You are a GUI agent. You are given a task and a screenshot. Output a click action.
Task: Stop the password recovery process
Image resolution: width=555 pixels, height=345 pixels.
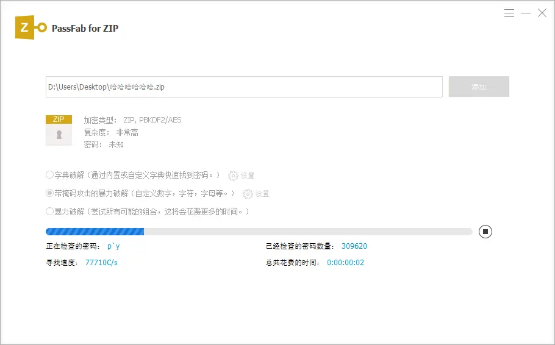[485, 232]
